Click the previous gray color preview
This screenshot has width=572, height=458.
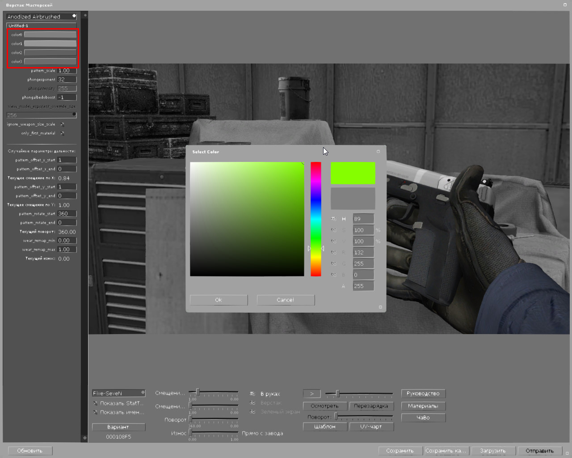(x=353, y=199)
